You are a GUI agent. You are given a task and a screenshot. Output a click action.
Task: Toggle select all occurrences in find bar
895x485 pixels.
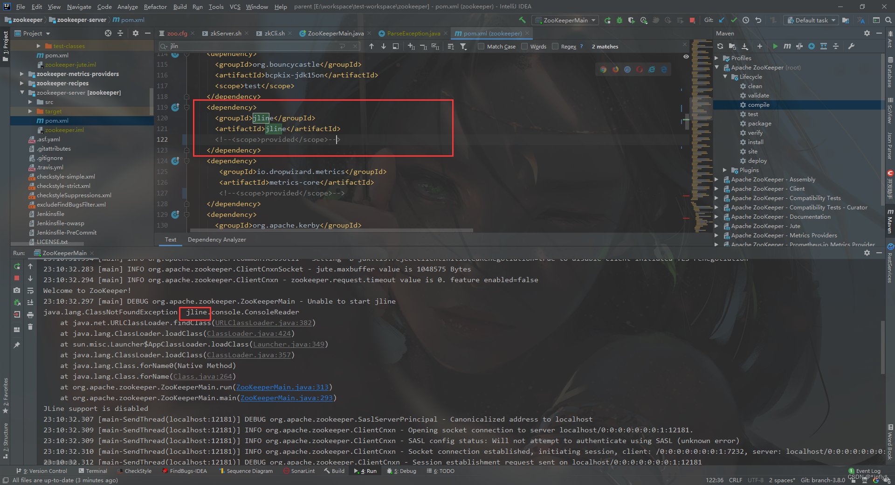click(x=435, y=46)
